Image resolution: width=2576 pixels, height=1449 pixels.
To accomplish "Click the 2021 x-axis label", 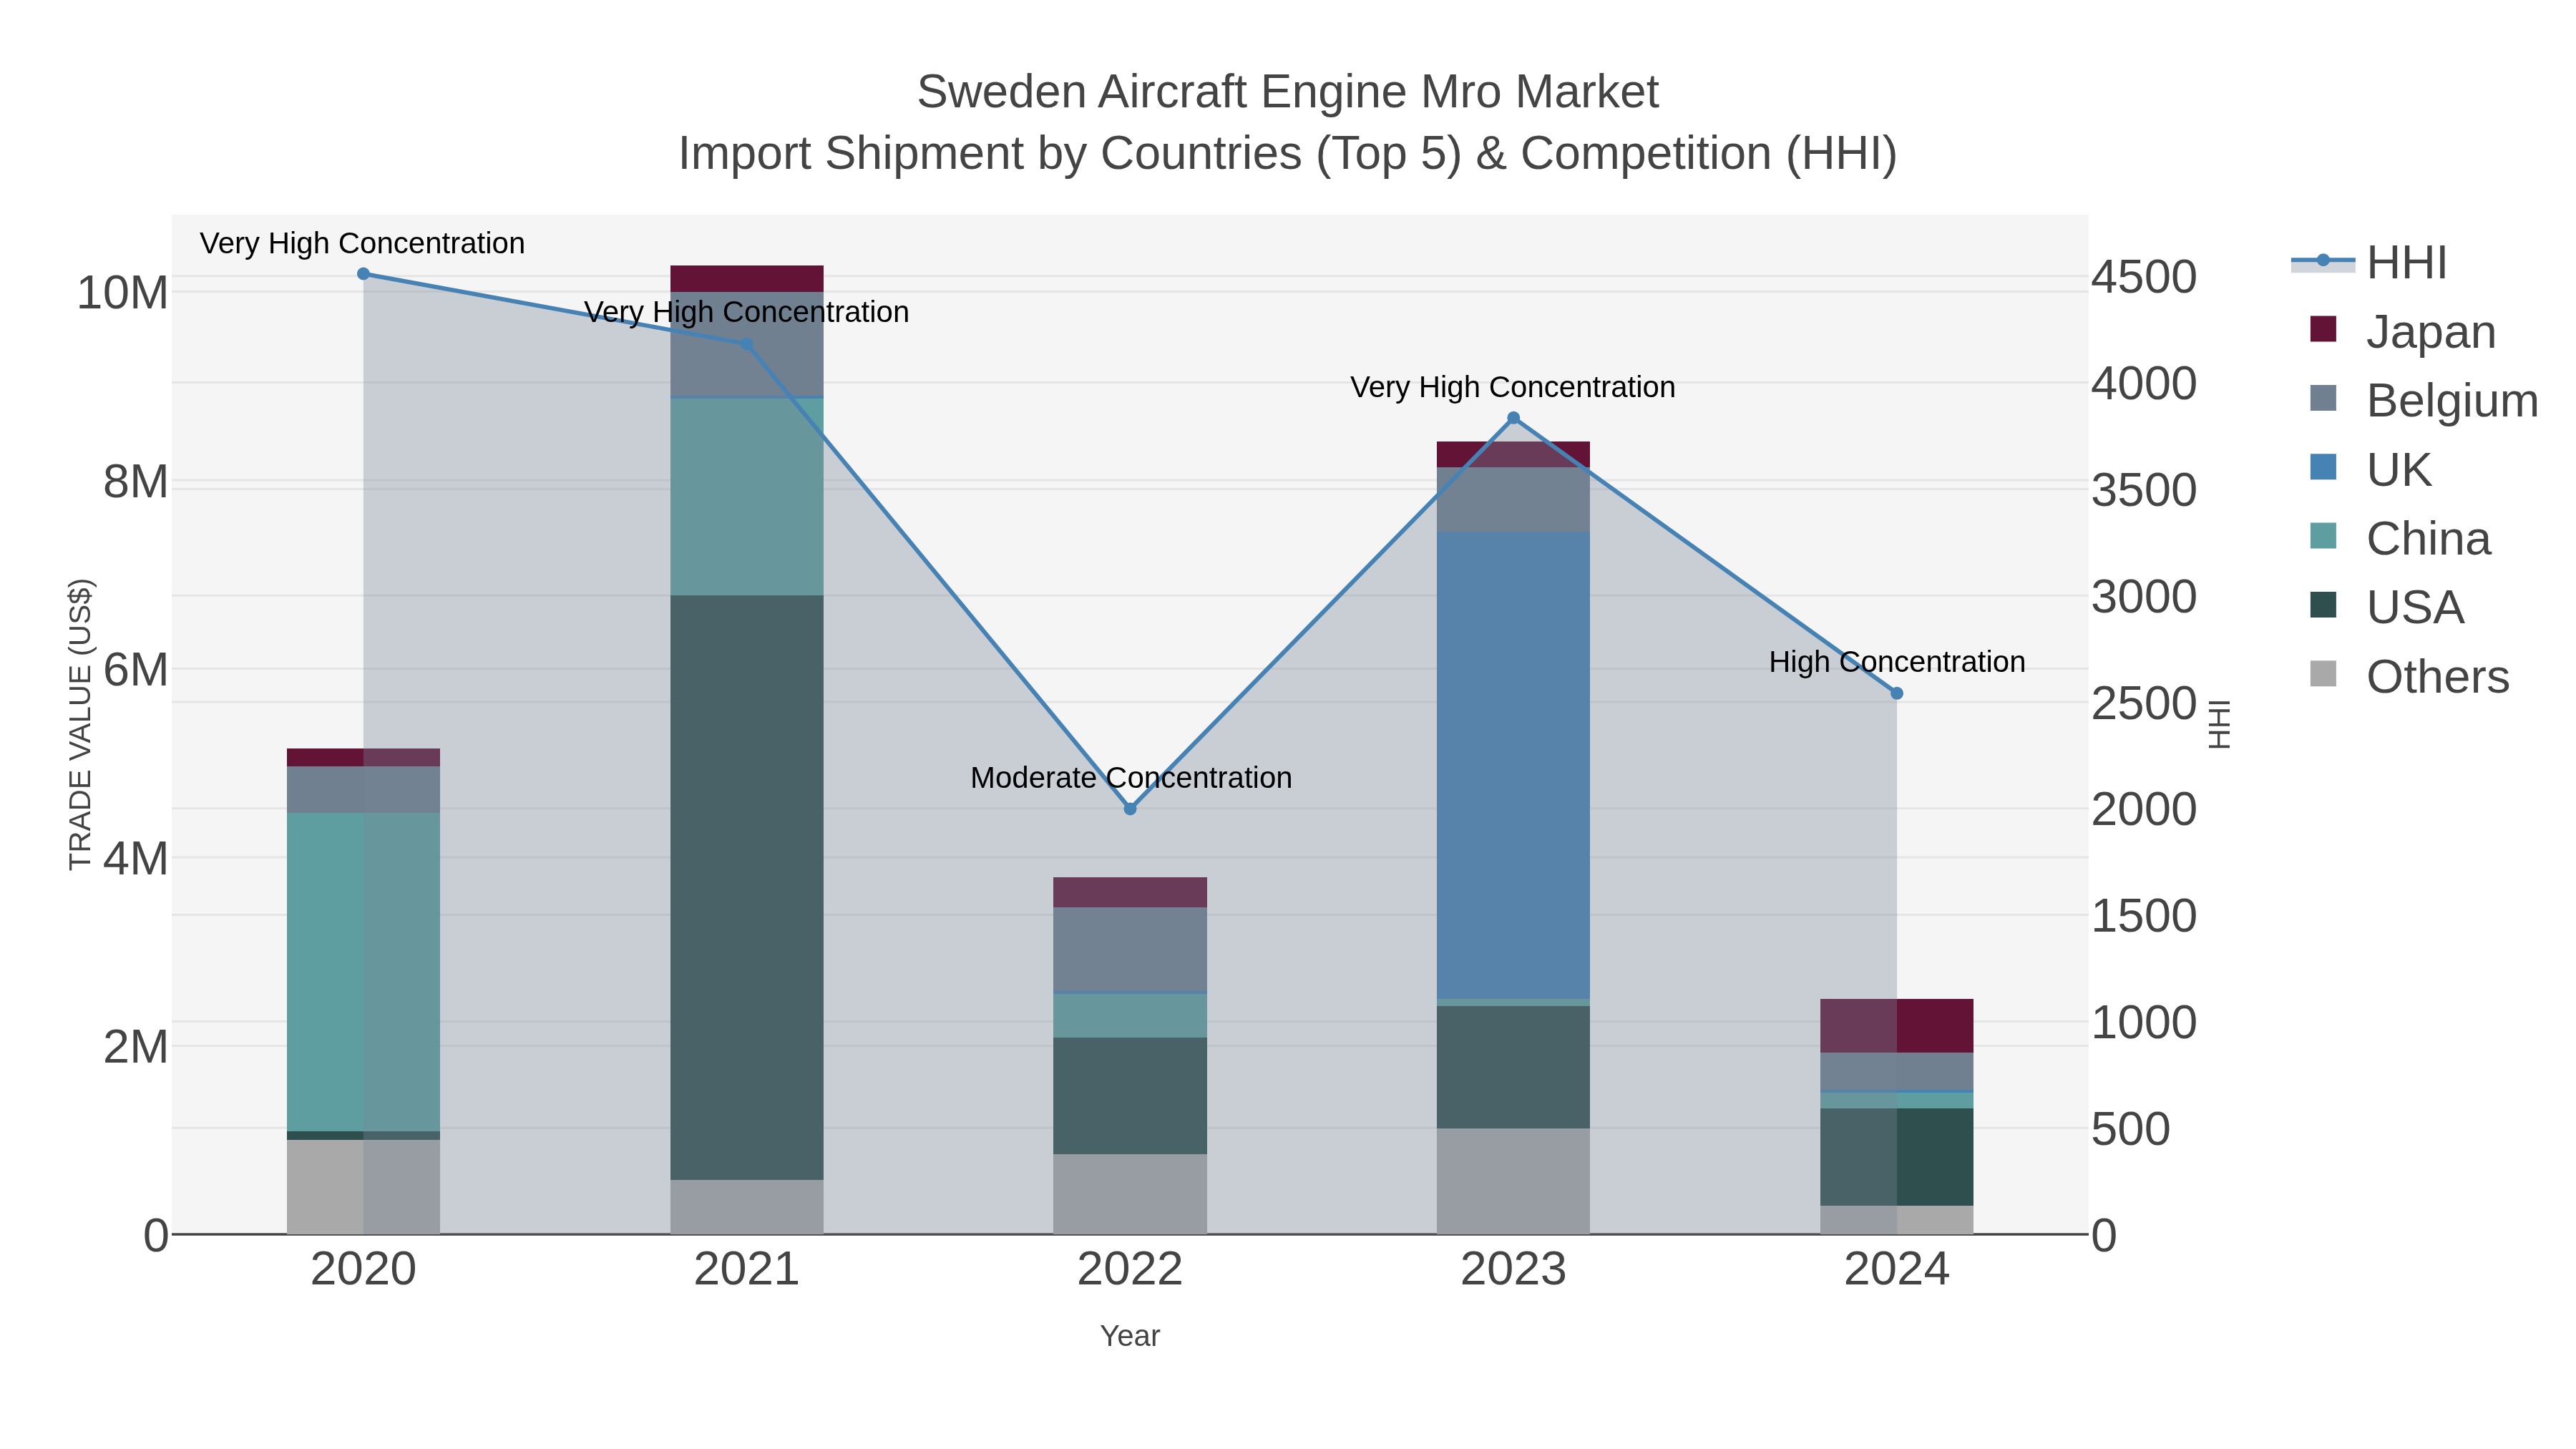I will [746, 1270].
